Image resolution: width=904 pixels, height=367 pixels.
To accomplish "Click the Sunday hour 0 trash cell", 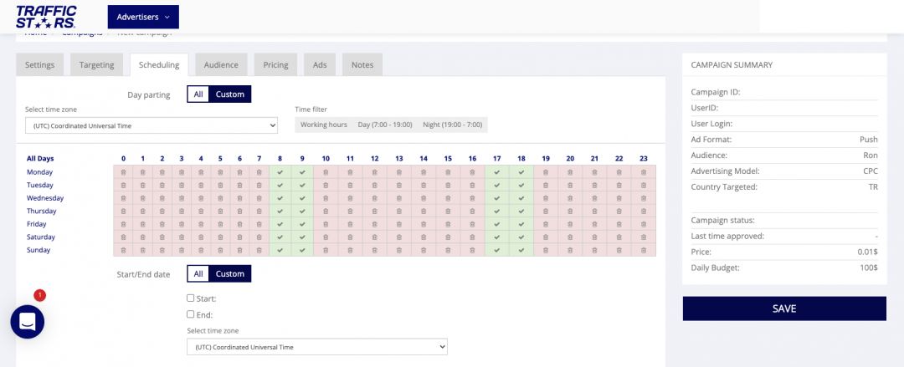I will pos(123,250).
